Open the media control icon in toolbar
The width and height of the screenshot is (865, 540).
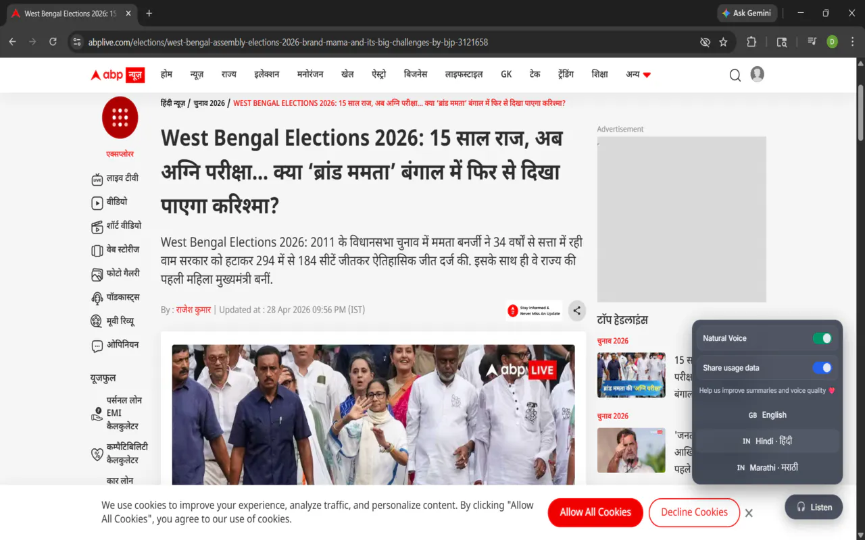[812, 42]
